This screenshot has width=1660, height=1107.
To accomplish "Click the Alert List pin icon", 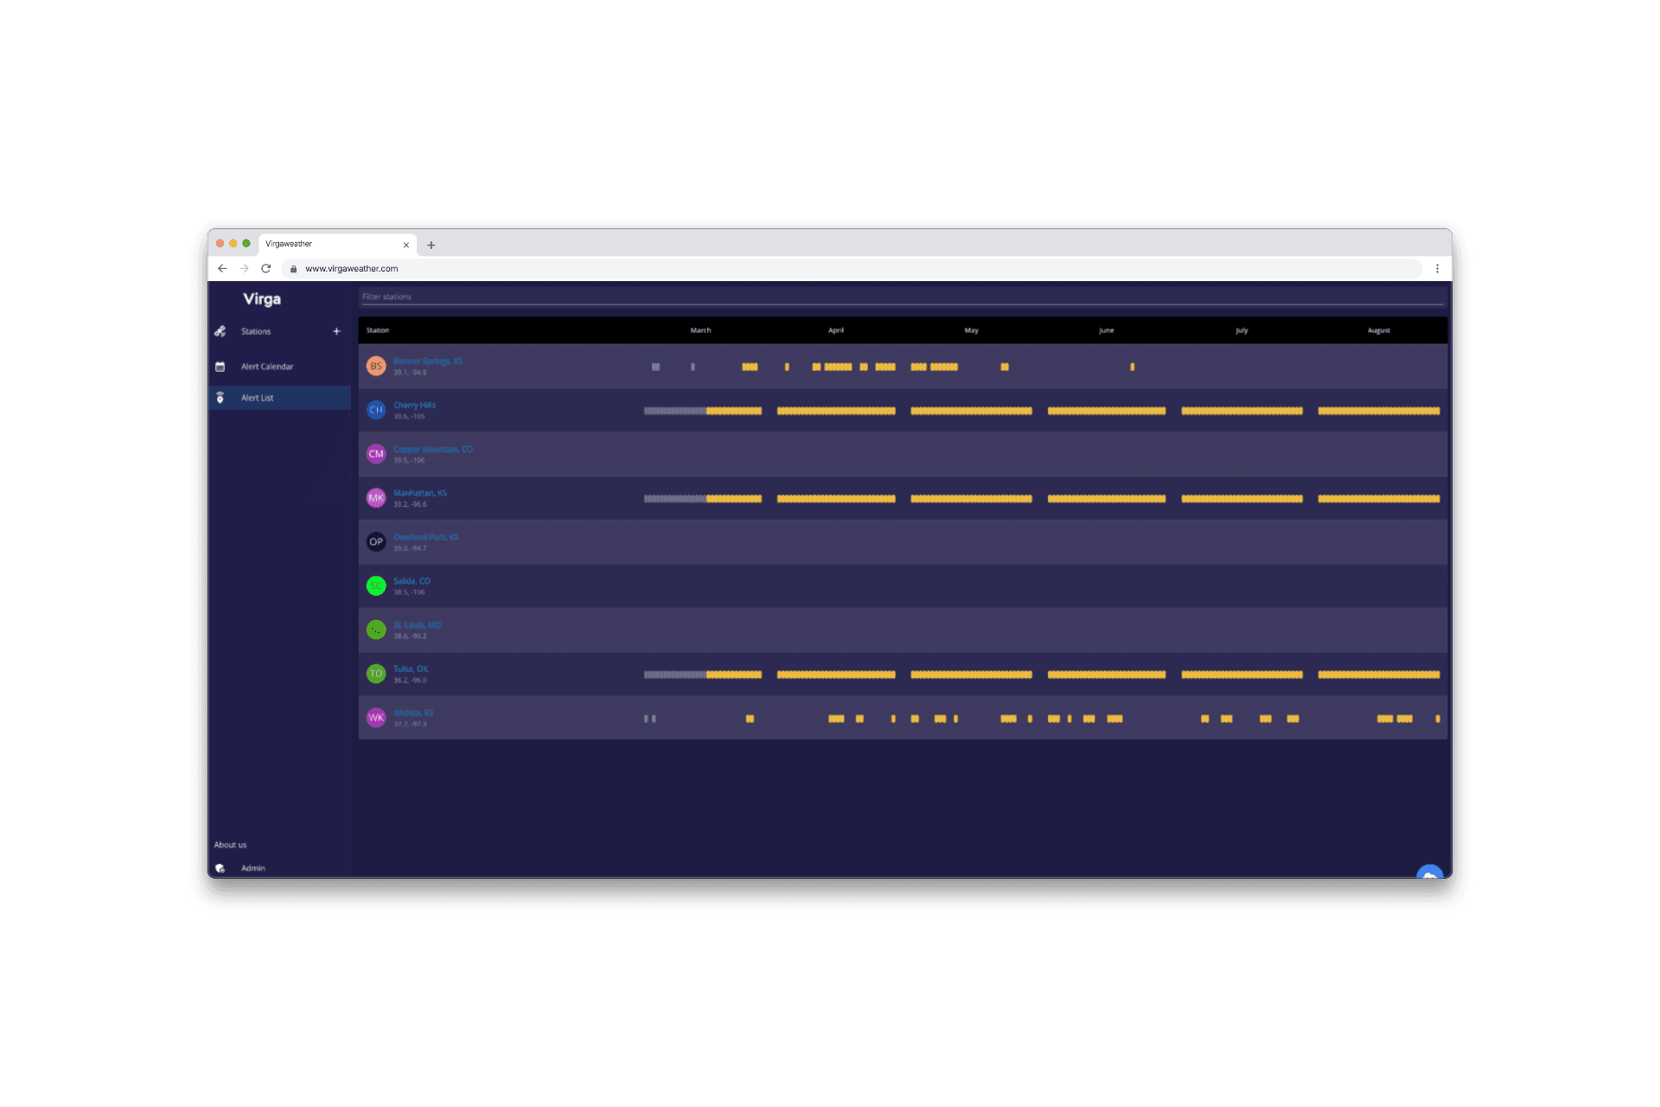I will pyautogui.click(x=220, y=398).
